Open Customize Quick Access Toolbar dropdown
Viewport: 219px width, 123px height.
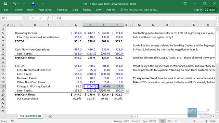pyautogui.click(x=43, y=3)
